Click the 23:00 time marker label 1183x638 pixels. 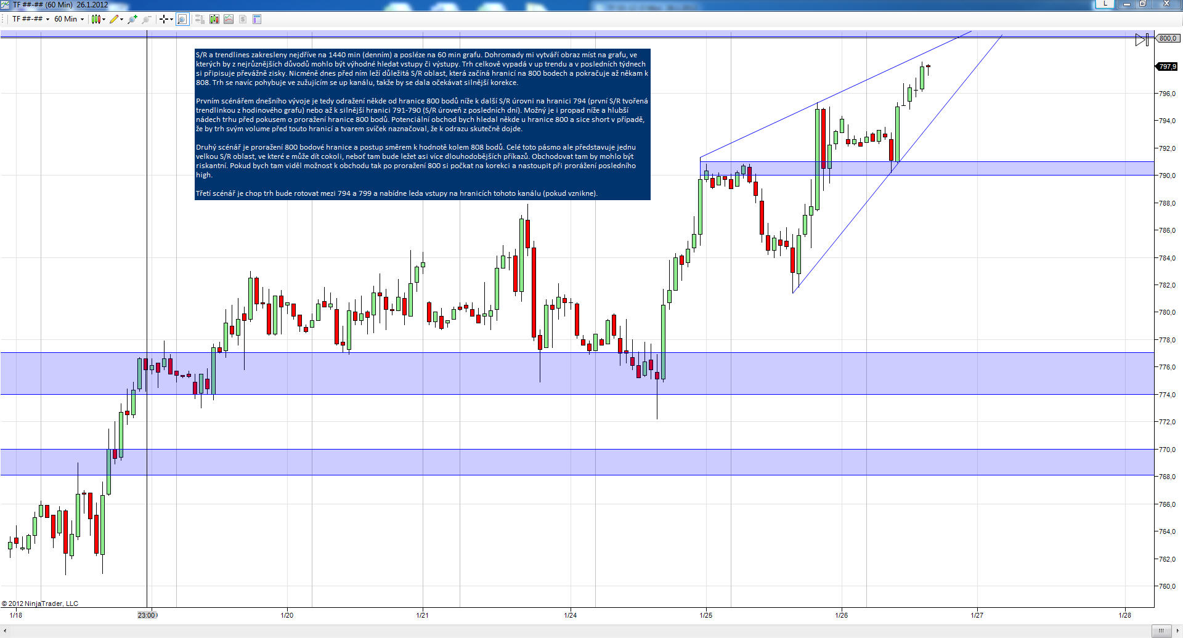(x=147, y=615)
